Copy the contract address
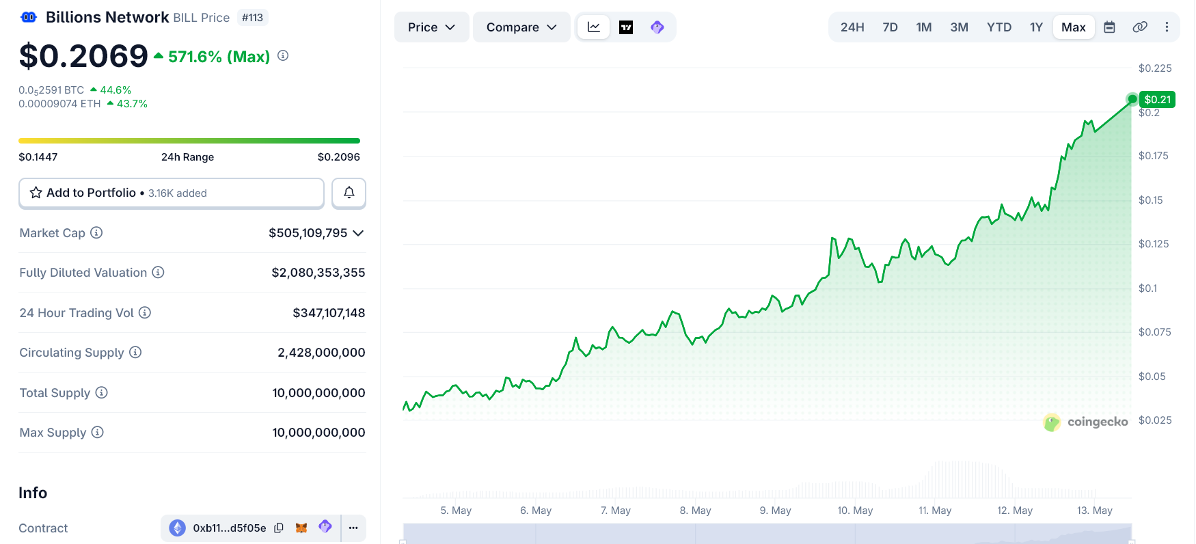 pos(279,528)
